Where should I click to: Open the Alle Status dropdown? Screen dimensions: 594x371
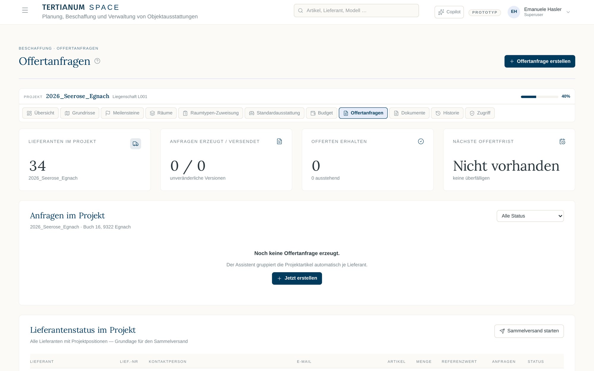point(530,216)
